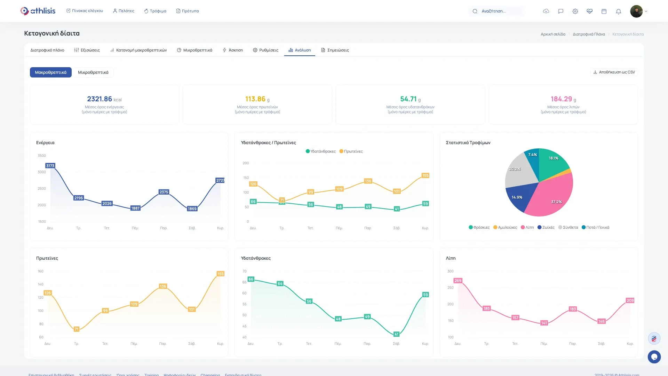Click Αποθήκευση ως CSV button
Screen dimensions: 668x376
click(614, 72)
